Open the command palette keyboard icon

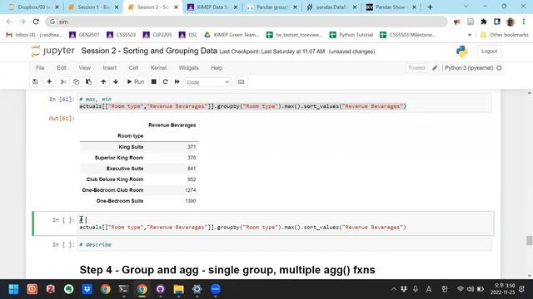pos(241,82)
